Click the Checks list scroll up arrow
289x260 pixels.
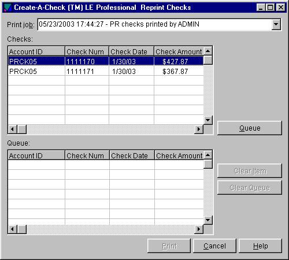click(x=208, y=51)
